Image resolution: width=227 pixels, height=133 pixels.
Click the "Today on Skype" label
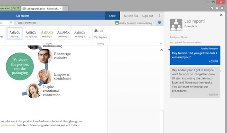coord(179,37)
